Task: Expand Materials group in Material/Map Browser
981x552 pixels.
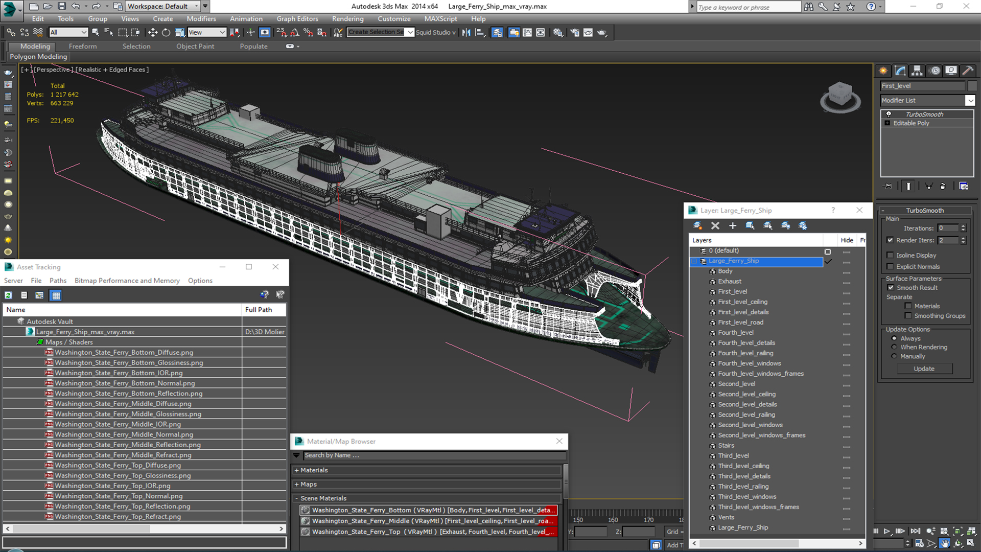Action: 296,470
